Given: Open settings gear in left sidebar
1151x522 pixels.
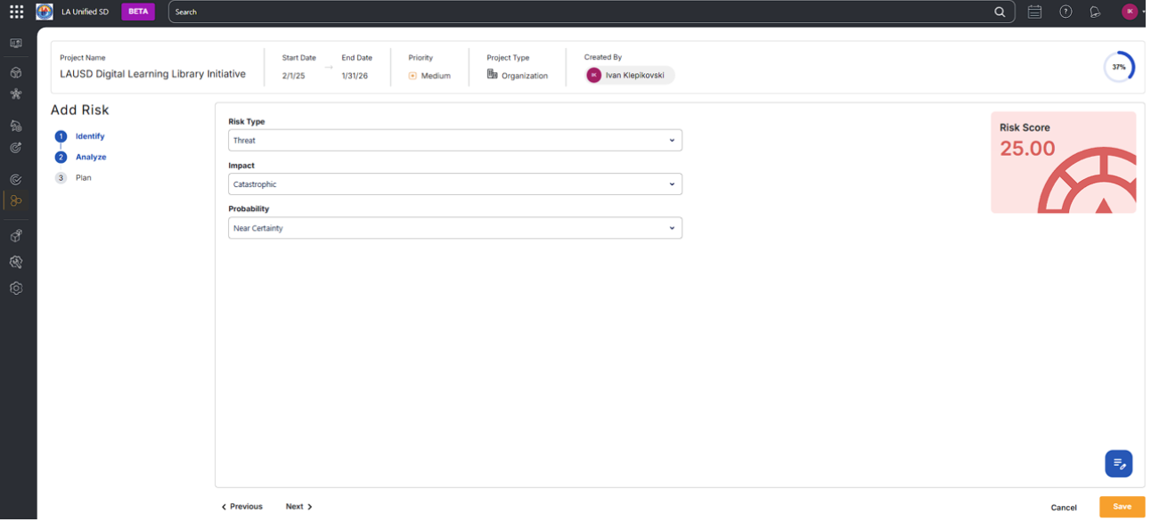Looking at the screenshot, I should [x=16, y=289].
